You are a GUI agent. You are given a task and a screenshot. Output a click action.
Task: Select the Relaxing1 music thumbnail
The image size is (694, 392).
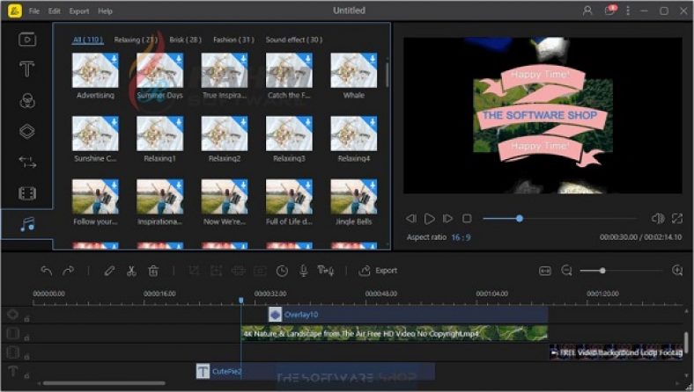tap(159, 134)
